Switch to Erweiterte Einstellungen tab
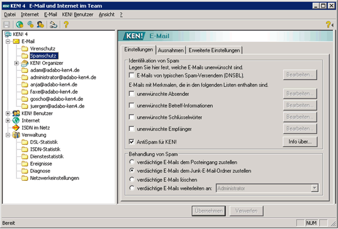 [x=214, y=50]
